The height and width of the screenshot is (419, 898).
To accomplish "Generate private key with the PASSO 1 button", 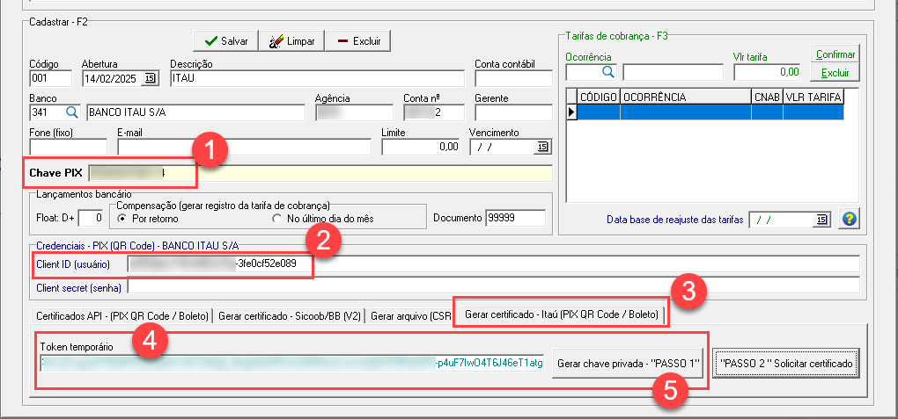I will coord(629,363).
